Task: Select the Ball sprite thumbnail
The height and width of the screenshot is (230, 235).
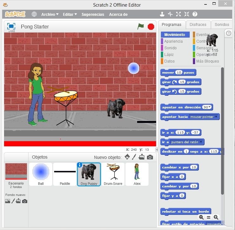Action: click(x=41, y=174)
